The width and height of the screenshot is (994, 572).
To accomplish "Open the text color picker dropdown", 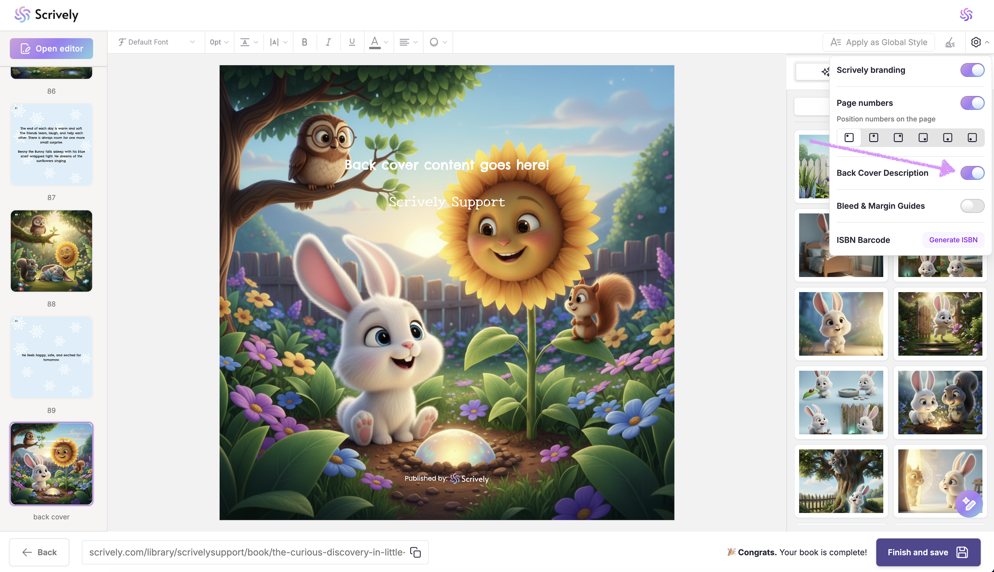I will (x=379, y=42).
